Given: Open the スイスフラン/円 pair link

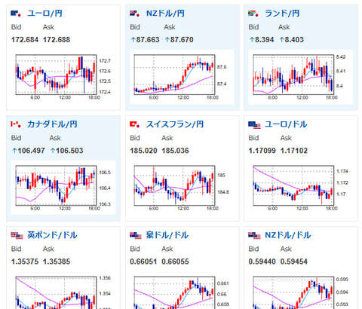Looking at the screenshot, I should pos(175,124).
